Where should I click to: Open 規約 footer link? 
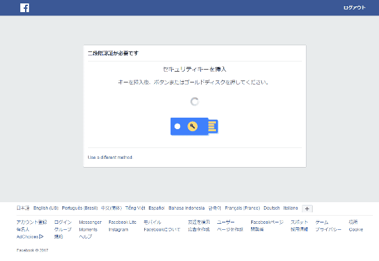tap(58, 237)
